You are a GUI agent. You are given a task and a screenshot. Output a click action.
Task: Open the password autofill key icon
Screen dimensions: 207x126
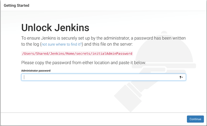(x=181, y=77)
